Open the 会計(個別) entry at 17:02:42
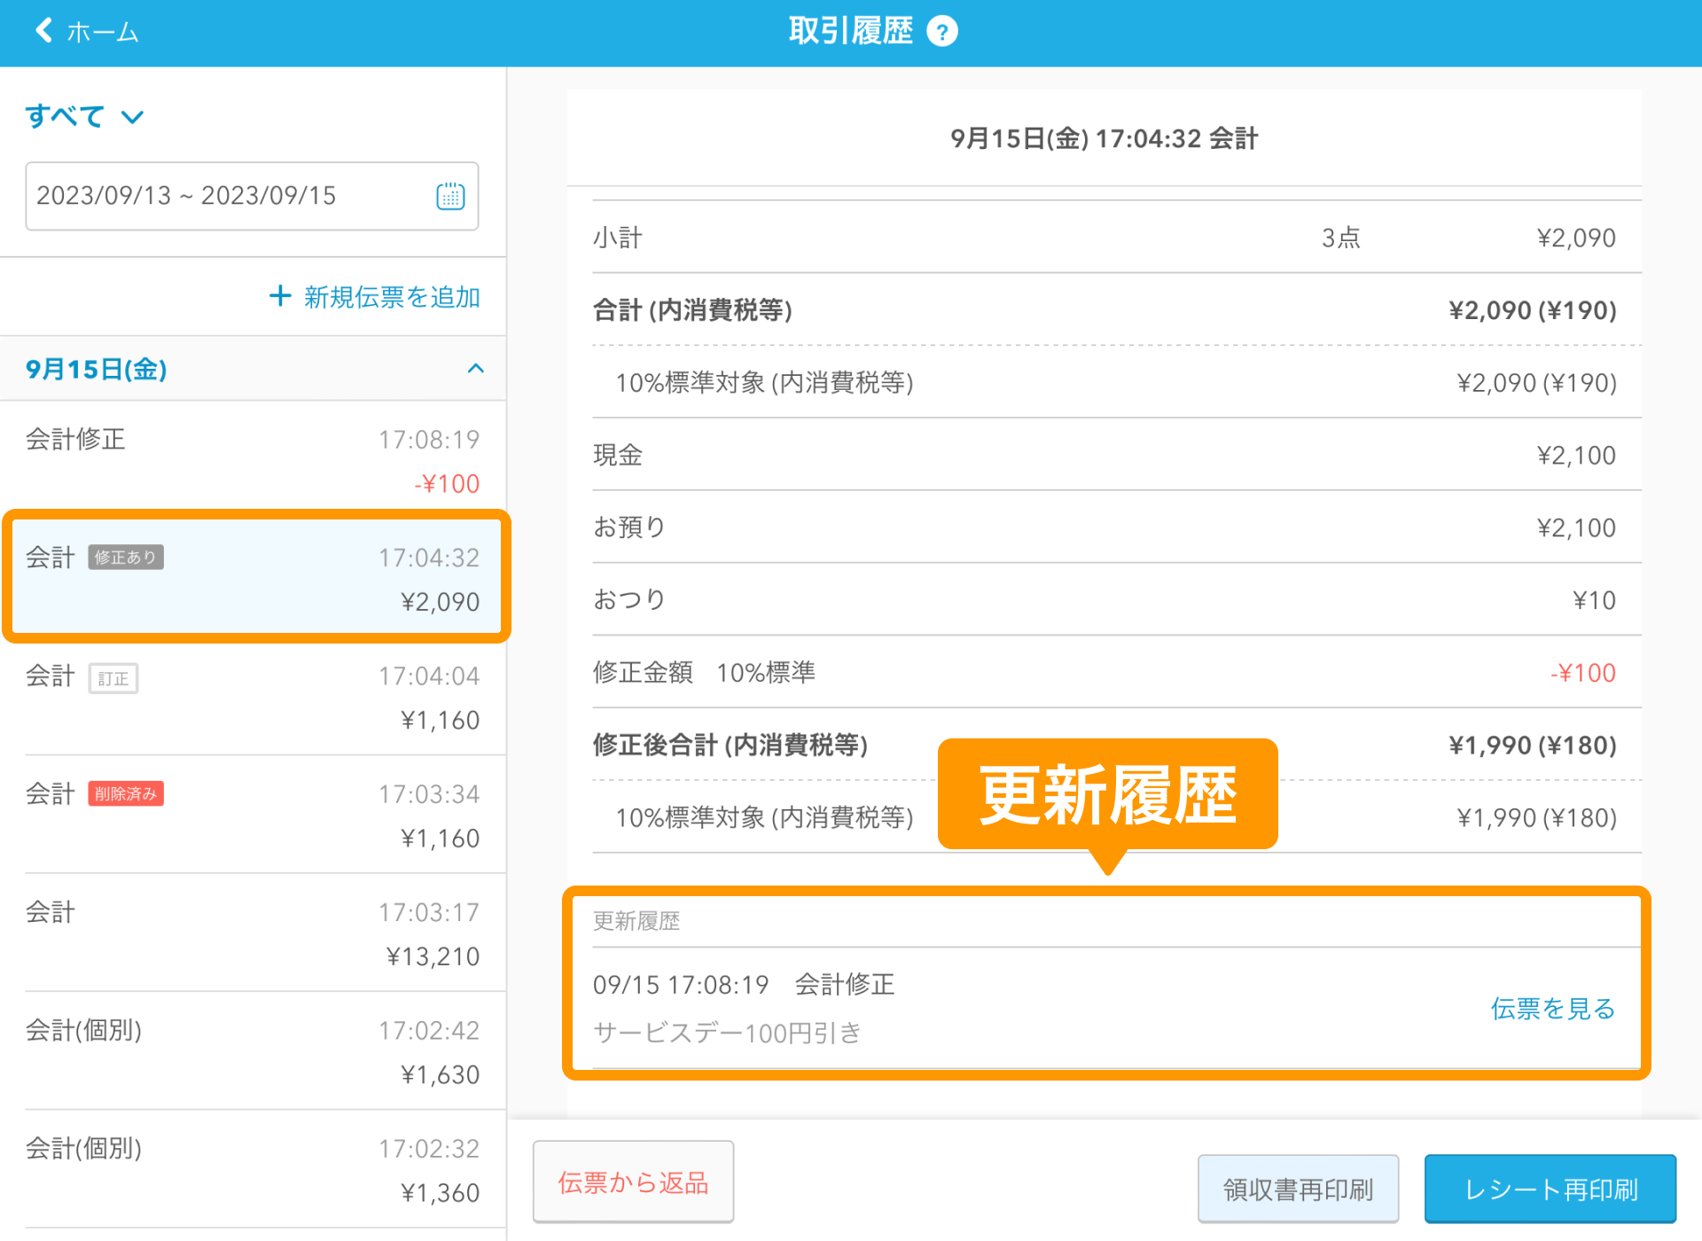The image size is (1702, 1241). pyautogui.click(x=253, y=1050)
